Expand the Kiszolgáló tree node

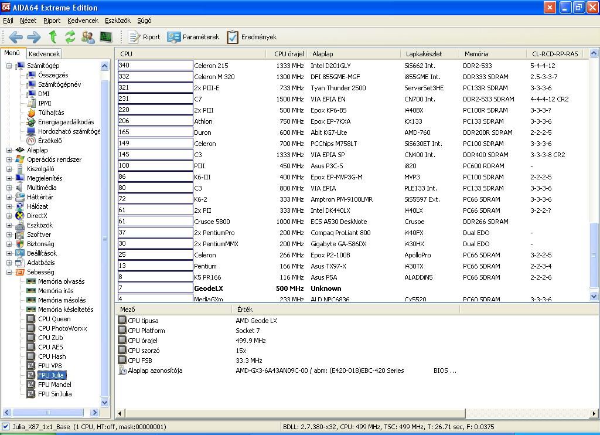tap(9, 169)
